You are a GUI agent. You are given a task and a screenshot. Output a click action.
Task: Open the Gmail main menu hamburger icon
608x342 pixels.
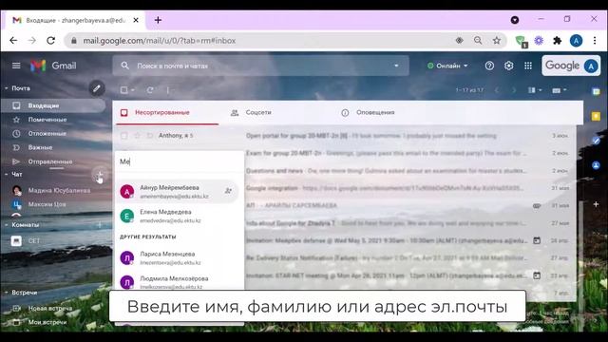pyautogui.click(x=16, y=66)
